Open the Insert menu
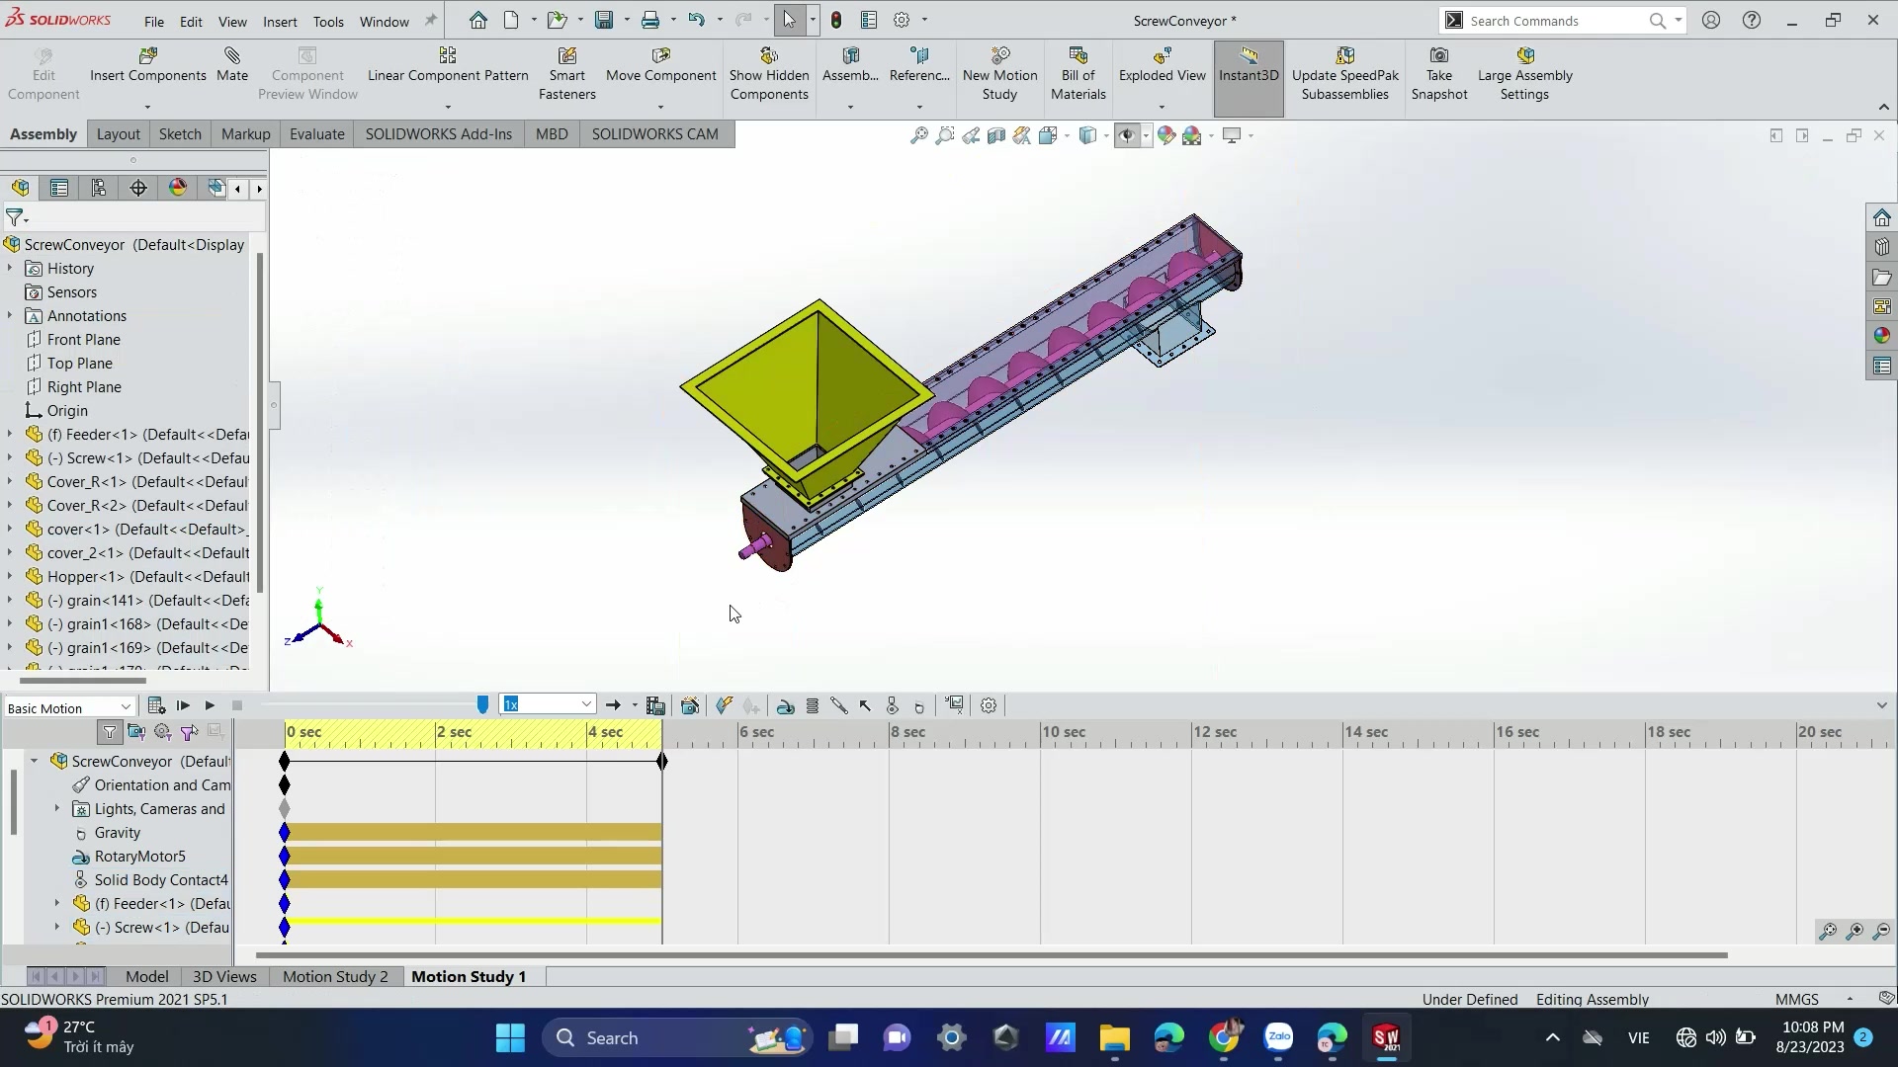The width and height of the screenshot is (1898, 1067). click(x=280, y=21)
